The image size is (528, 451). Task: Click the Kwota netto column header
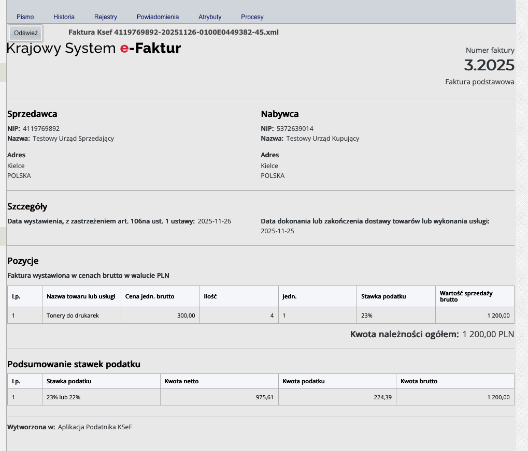[x=181, y=381]
